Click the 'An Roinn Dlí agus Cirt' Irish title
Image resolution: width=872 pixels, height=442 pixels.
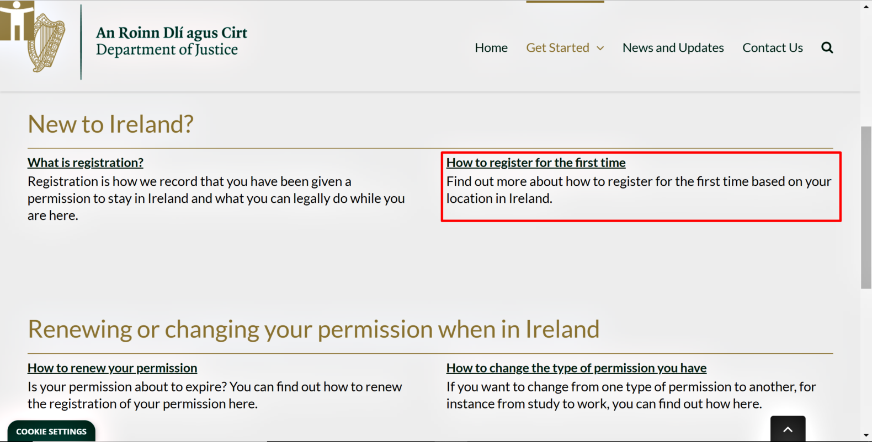[x=171, y=33]
